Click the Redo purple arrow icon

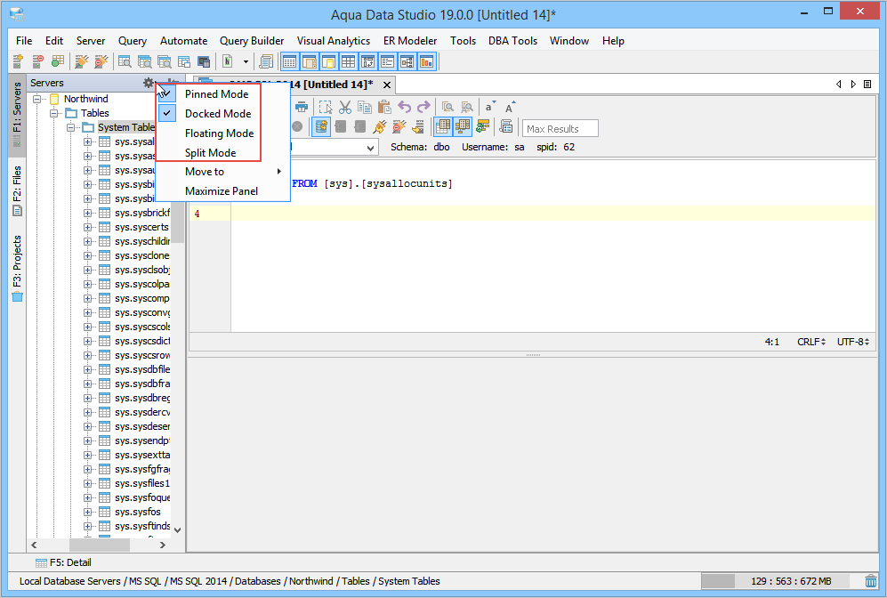tap(423, 107)
